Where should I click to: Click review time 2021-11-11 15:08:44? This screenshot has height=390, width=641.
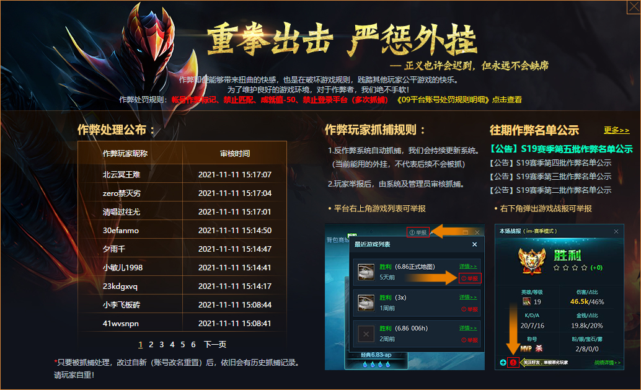235,304
